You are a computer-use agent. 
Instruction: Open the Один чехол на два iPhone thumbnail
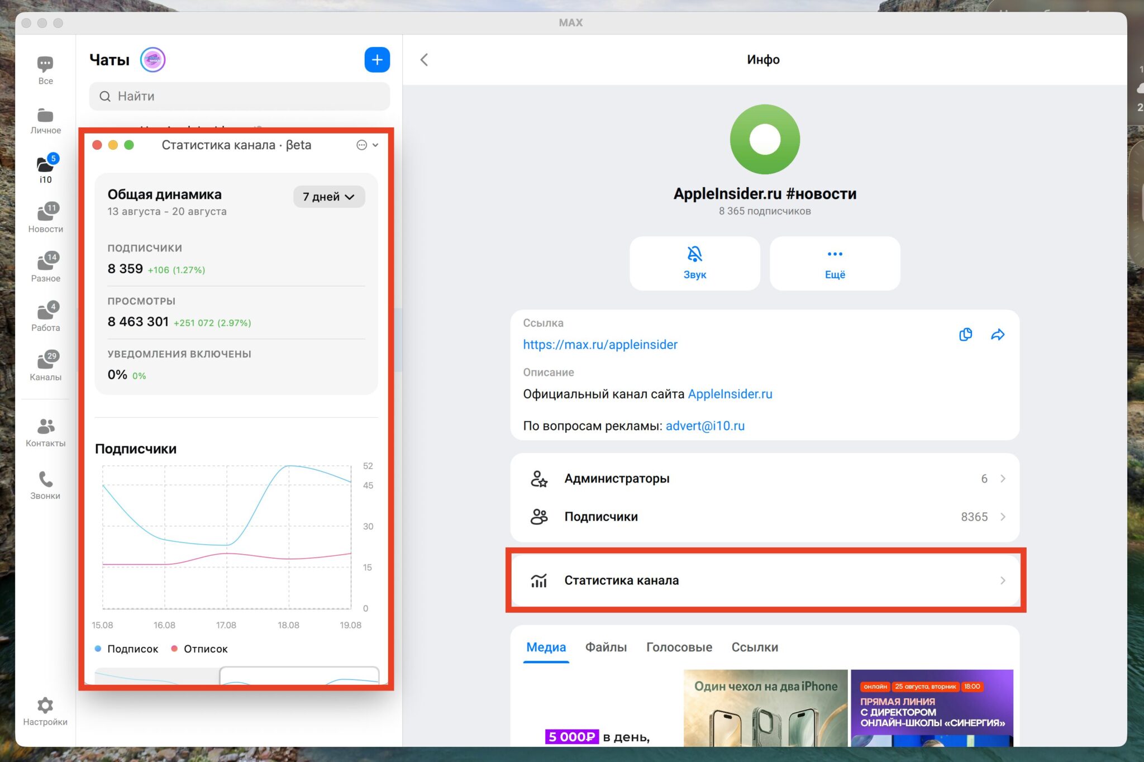coord(765,708)
